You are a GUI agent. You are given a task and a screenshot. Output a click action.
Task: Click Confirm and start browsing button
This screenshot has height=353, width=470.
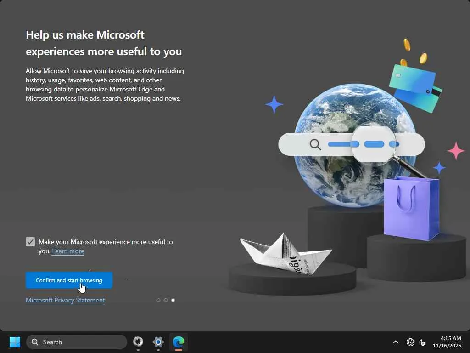click(x=69, y=280)
